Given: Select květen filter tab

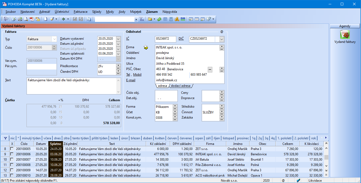Looking at the screenshot, I should coord(160,138).
